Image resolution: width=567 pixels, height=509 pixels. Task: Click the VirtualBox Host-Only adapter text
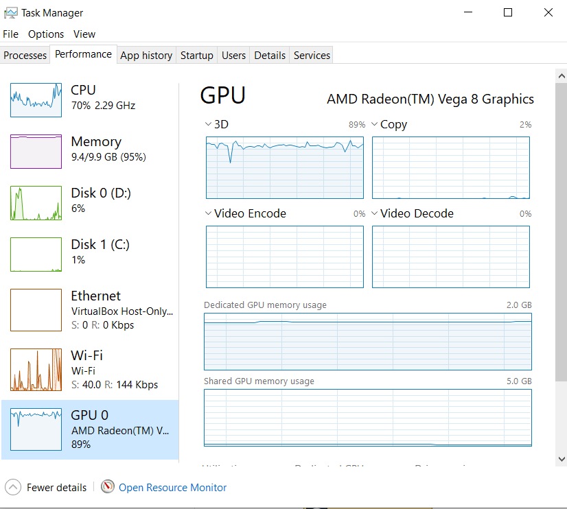coord(122,311)
